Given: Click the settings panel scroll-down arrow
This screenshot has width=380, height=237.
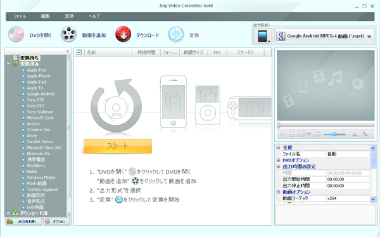Looking at the screenshot, I should [373, 199].
